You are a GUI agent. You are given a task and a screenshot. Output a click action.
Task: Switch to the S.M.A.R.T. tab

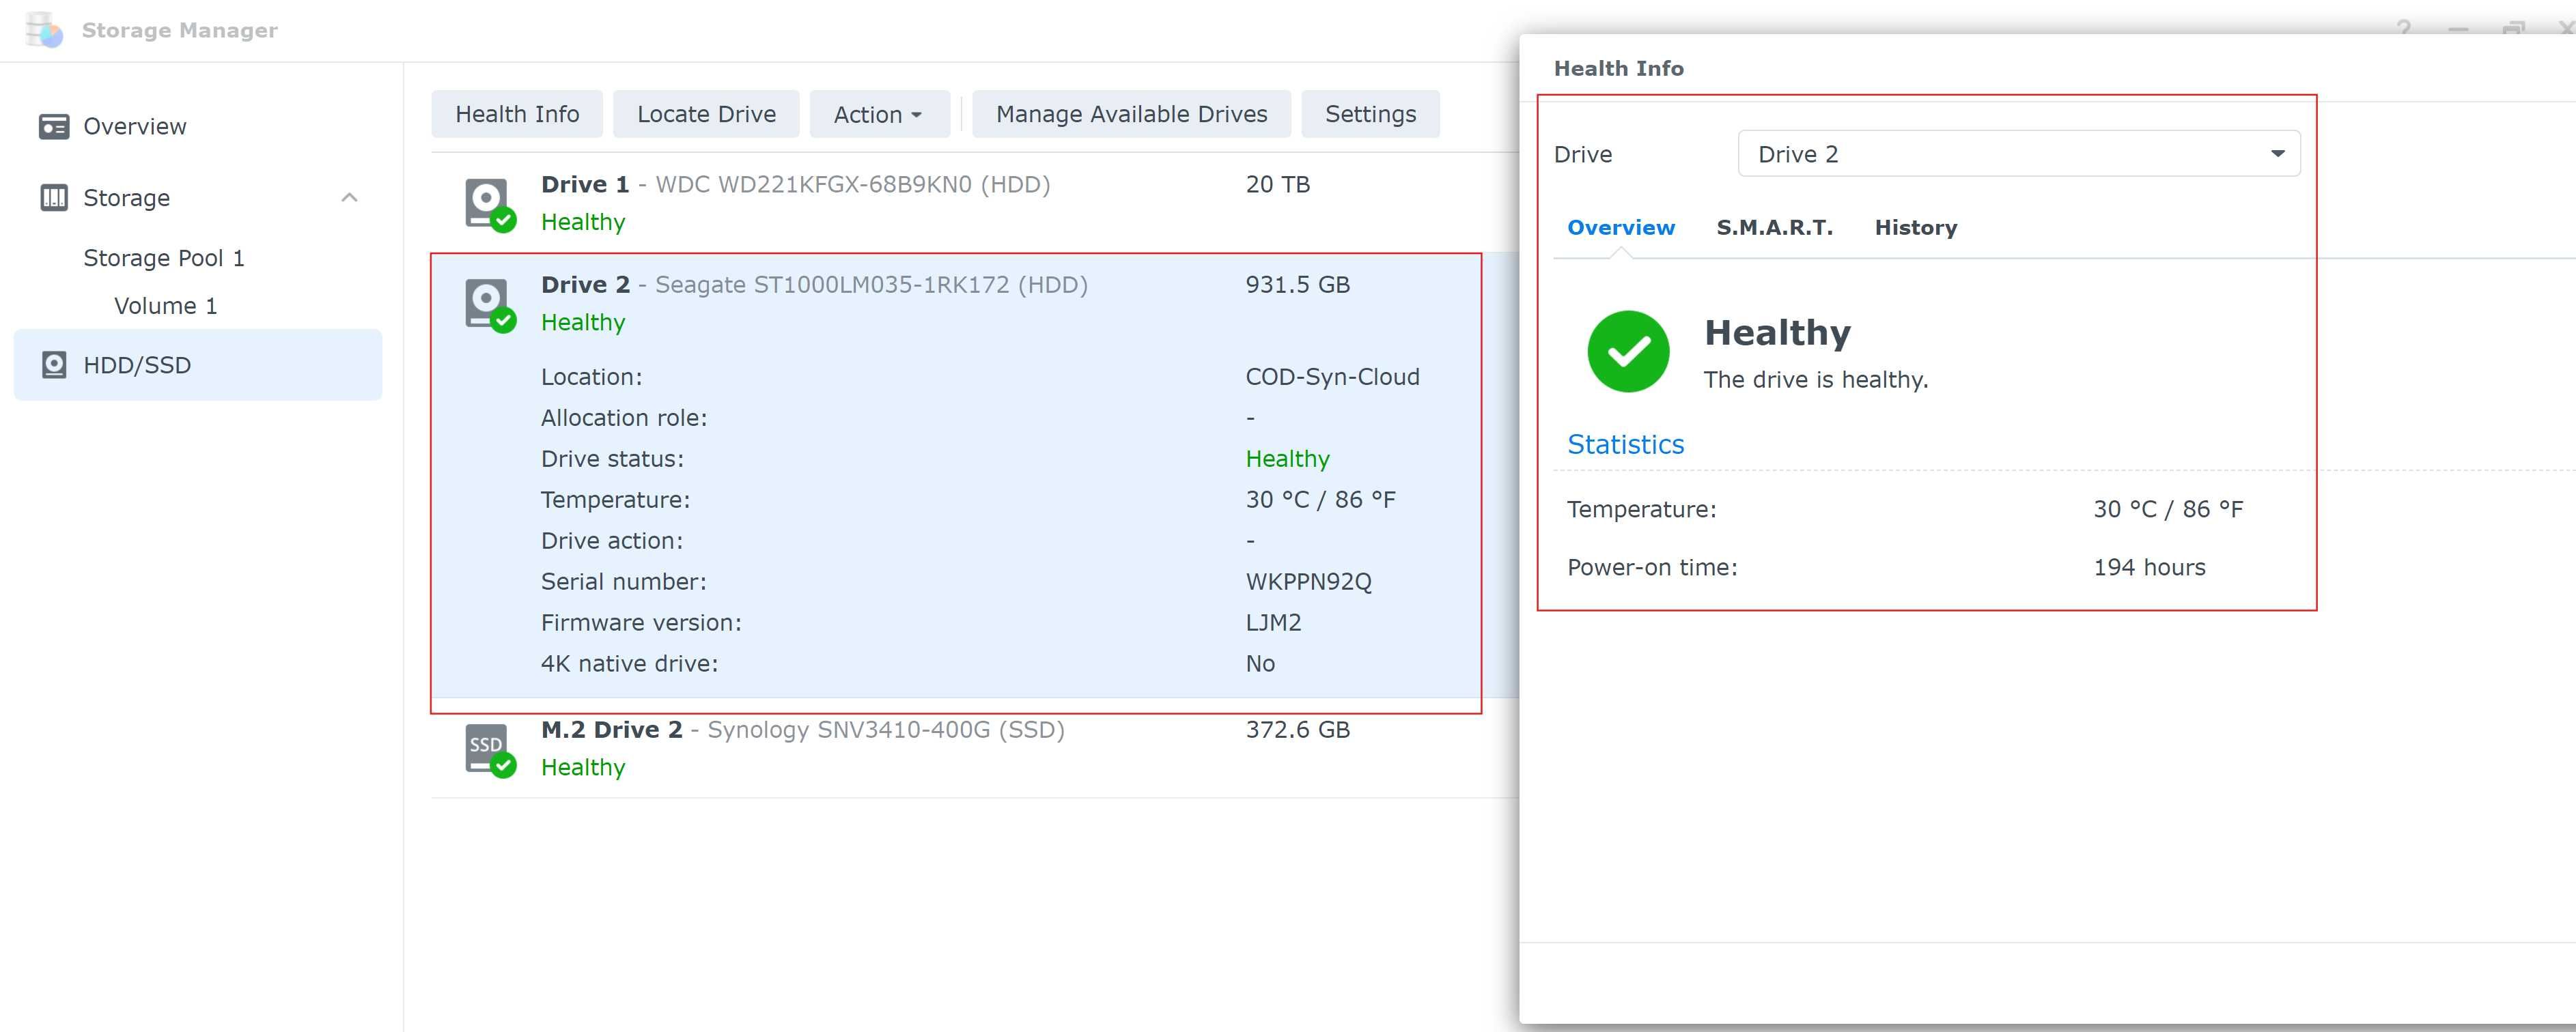pos(1774,227)
